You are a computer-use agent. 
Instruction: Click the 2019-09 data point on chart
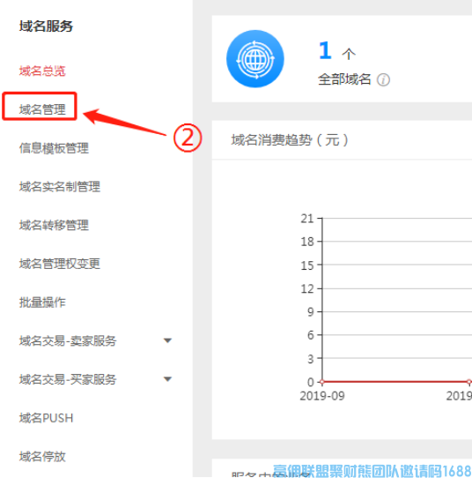pyautogui.click(x=322, y=382)
